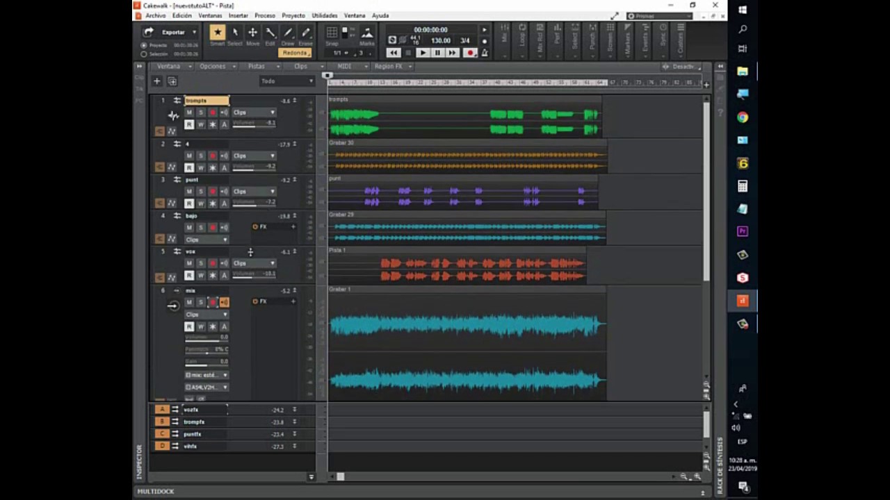Toggle the Snap grid icon

332,33
